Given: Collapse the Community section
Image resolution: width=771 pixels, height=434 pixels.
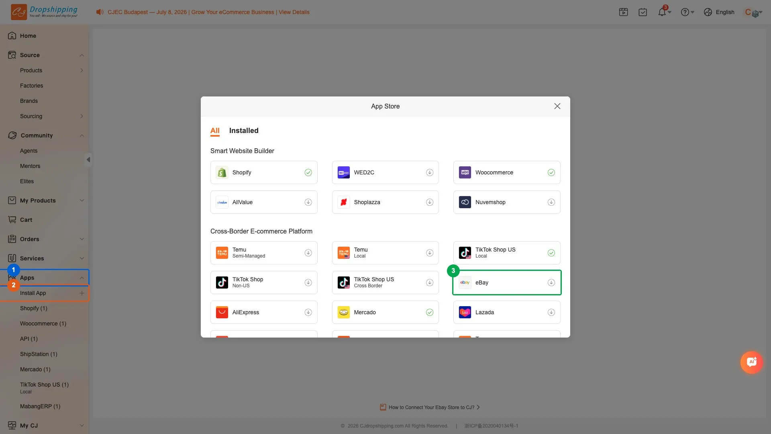Looking at the screenshot, I should [82, 135].
